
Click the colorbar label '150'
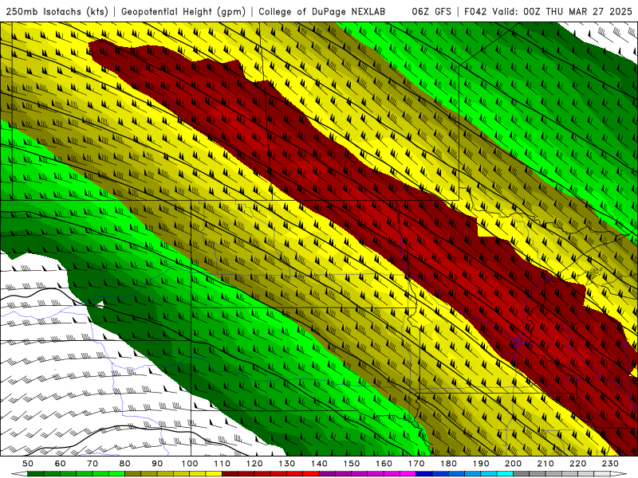pos(352,464)
